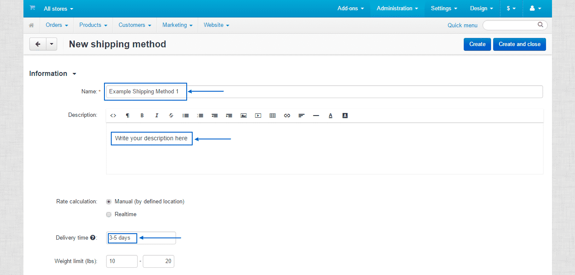
Task: Switch rate calculation to Realtime
Action: pyautogui.click(x=109, y=214)
